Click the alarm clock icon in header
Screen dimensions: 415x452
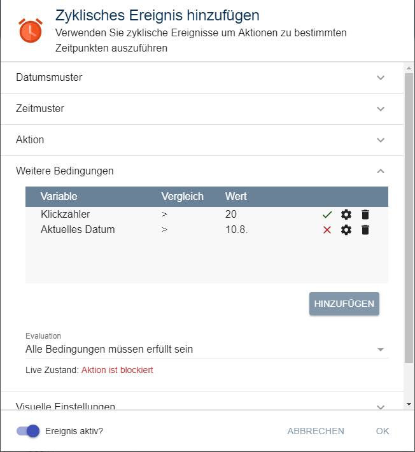[31, 30]
